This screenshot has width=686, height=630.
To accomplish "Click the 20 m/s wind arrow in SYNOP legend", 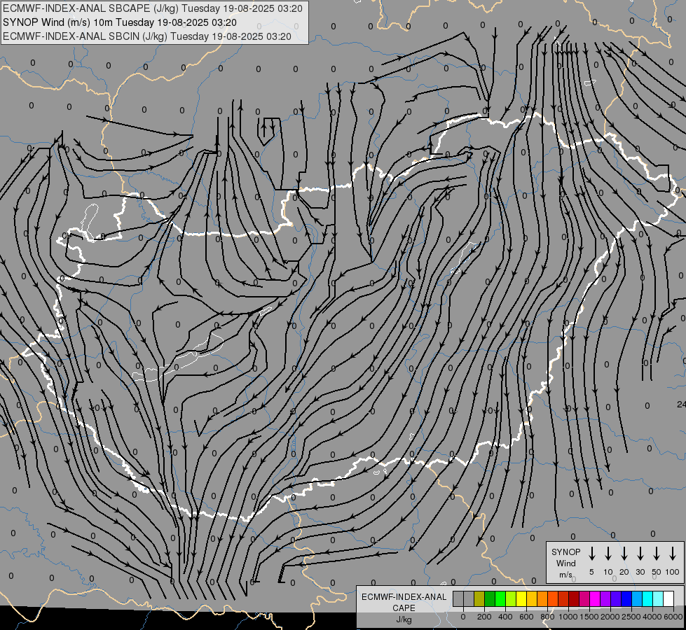I will point(624,554).
